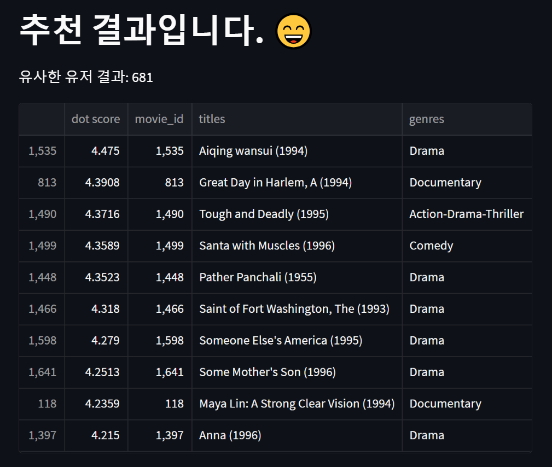Click the '유사한 유저 결과: 681' text
Screen dimensions: 552x467
click(86, 77)
